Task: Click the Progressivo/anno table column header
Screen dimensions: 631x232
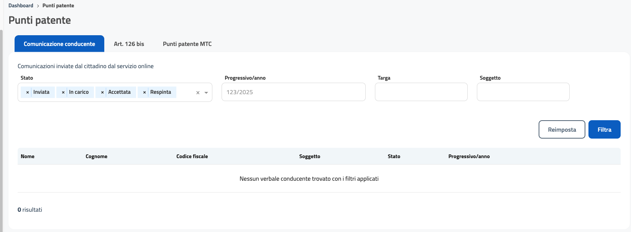Action: coord(469,157)
